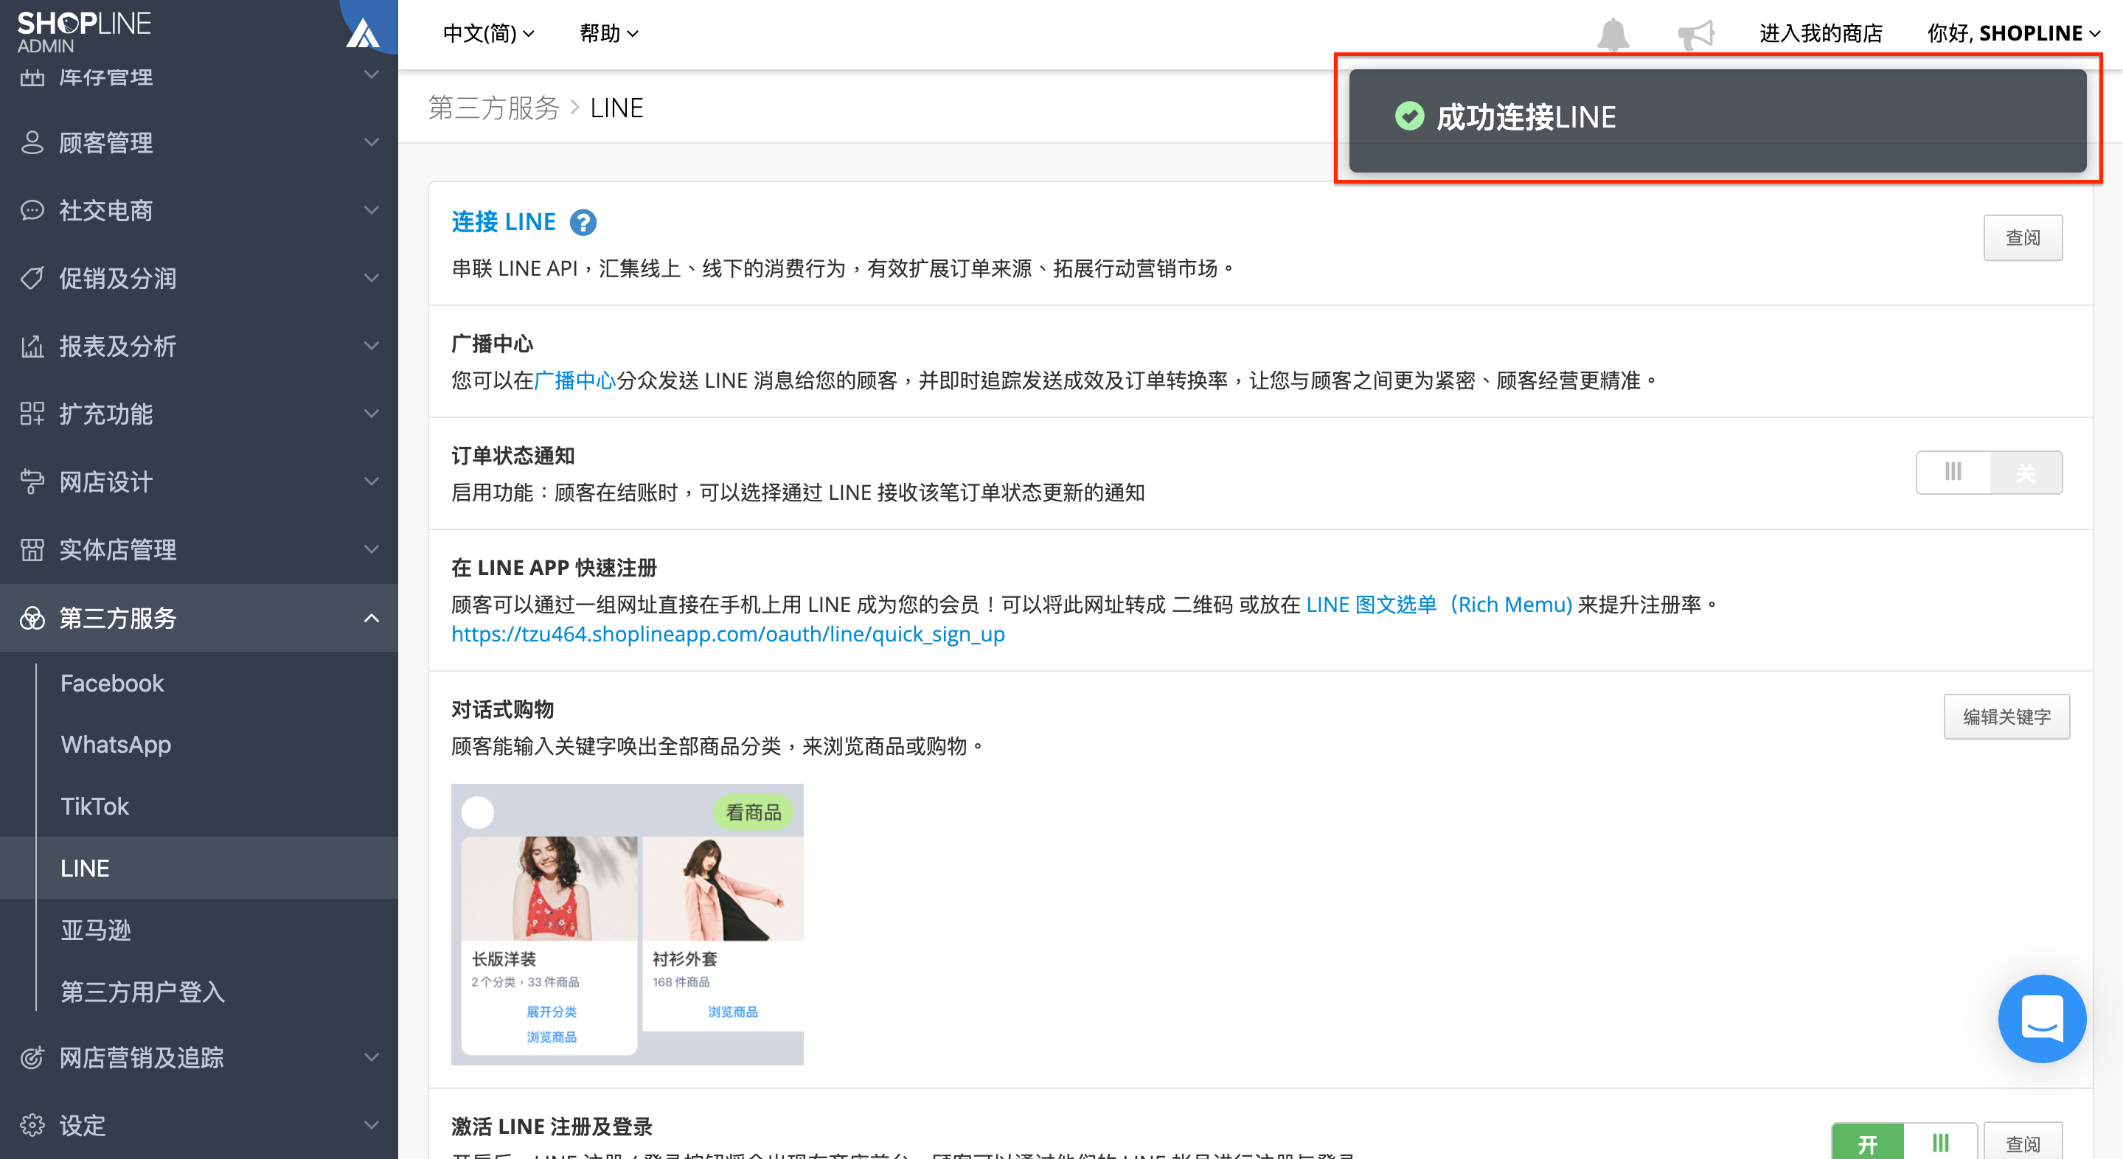Click the 第三方服务 circles icon
2123x1159 pixels.
coord(32,618)
